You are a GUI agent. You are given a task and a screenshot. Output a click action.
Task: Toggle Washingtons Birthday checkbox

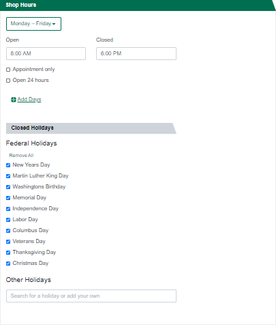point(8,187)
